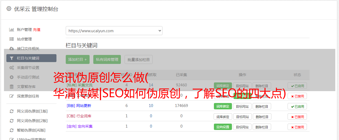Click the 栏目与关键词 page heading
Screen dimensions: 339x140
point(82,45)
